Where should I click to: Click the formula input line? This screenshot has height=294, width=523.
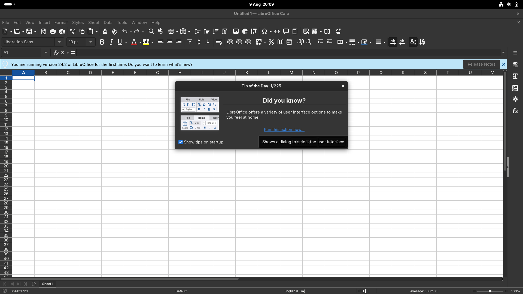tap(288, 53)
